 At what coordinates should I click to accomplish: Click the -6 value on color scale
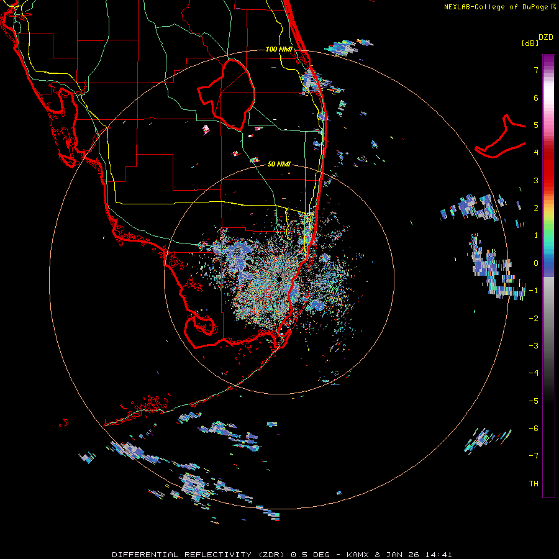(x=534, y=429)
